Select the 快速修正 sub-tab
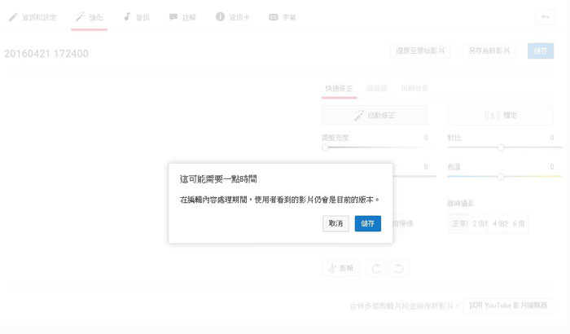The height and width of the screenshot is (334, 570). pos(338,88)
